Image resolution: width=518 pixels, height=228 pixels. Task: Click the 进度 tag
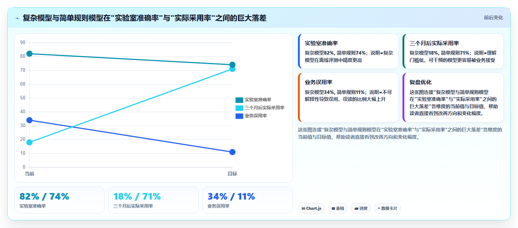(x=361, y=208)
